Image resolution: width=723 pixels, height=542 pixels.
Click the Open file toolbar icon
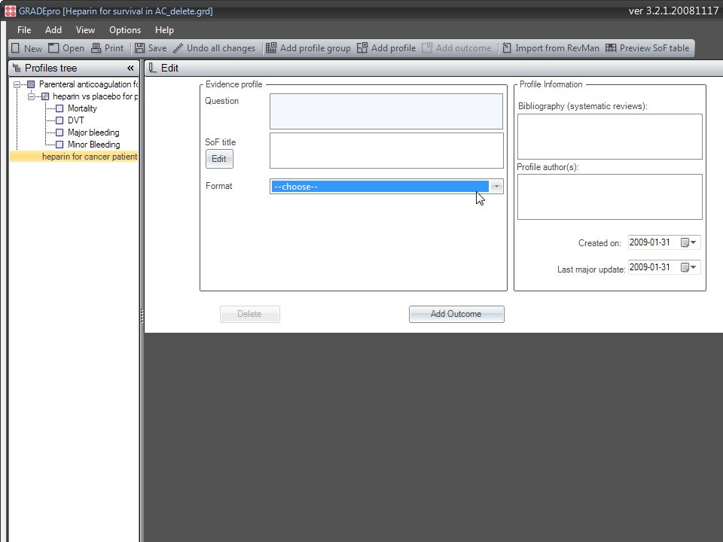click(53, 48)
